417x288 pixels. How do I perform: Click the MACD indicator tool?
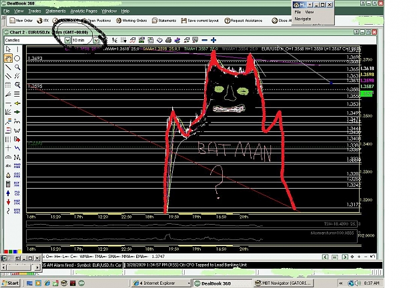[17, 192]
